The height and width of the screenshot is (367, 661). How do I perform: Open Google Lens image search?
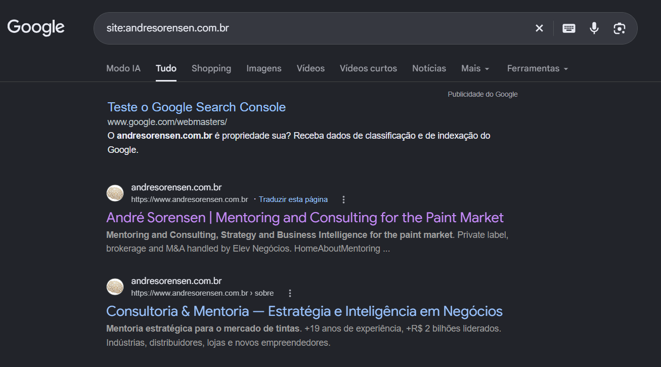click(x=620, y=28)
